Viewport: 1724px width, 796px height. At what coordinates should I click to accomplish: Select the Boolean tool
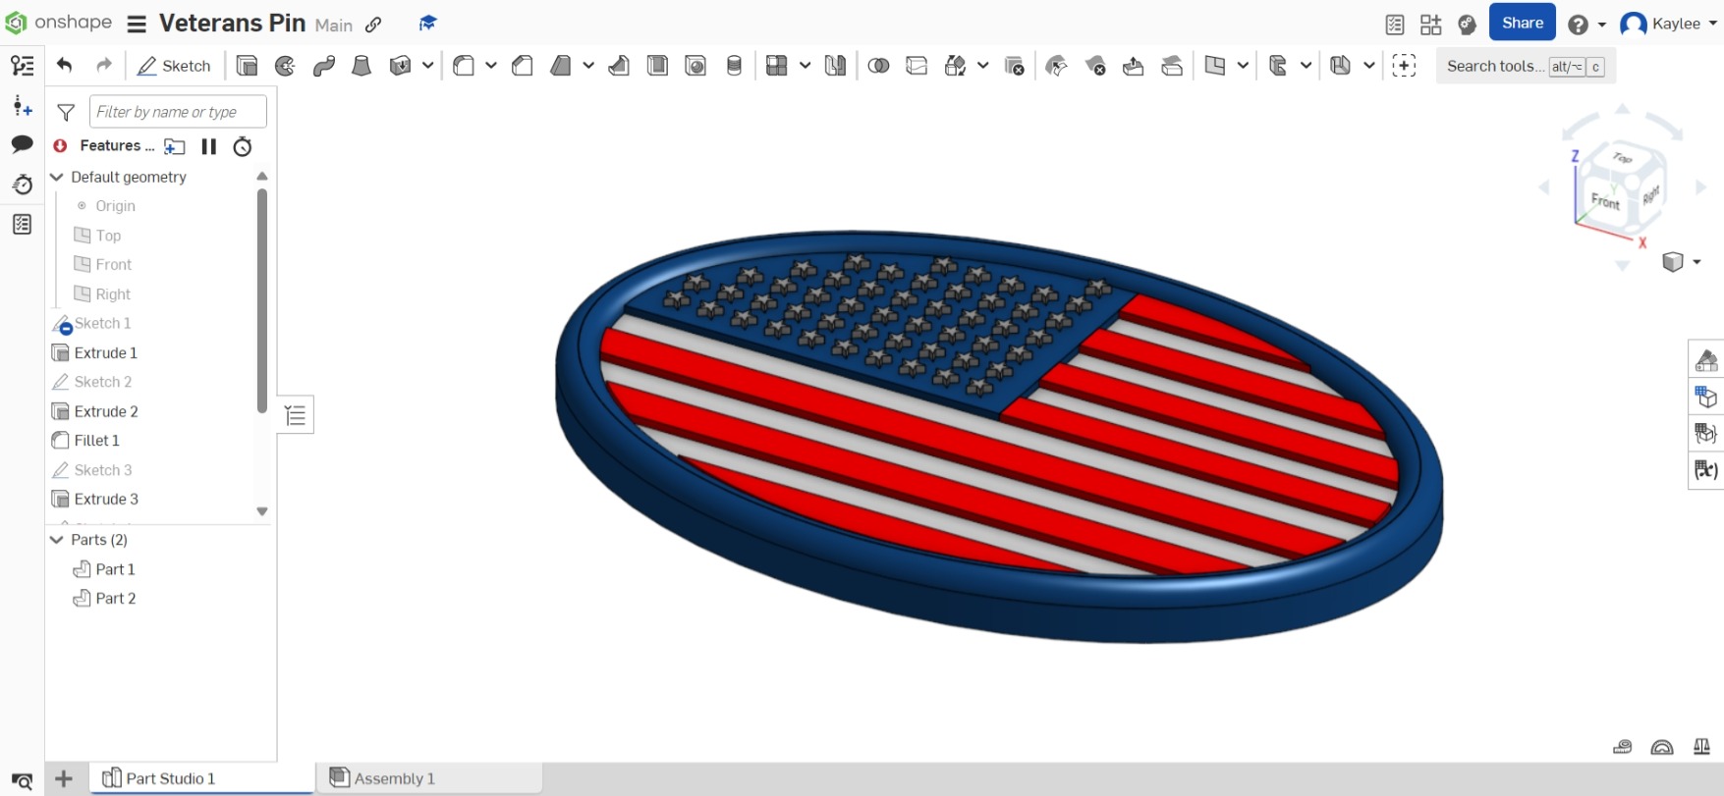tap(878, 66)
